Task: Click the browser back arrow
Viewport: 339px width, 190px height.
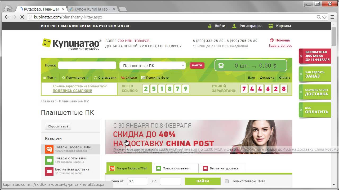Action: click(7, 17)
